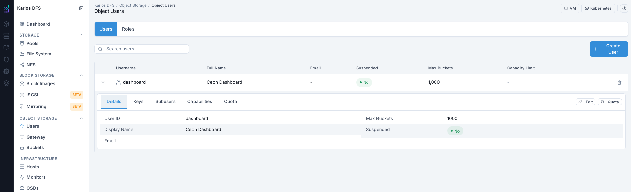Image resolution: width=631 pixels, height=192 pixels.
Task: Open the layers icon in left rail
Action: 6,83
